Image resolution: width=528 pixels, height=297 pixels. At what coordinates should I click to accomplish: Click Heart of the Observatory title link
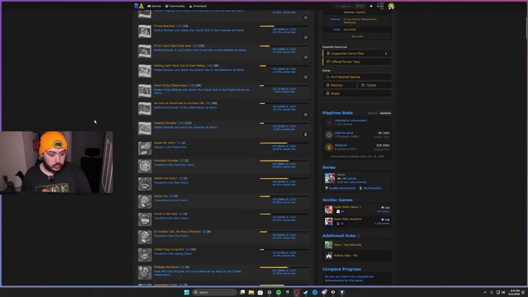point(171,85)
